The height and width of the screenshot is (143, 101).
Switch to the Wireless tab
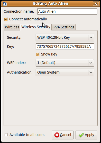coord(12,27)
